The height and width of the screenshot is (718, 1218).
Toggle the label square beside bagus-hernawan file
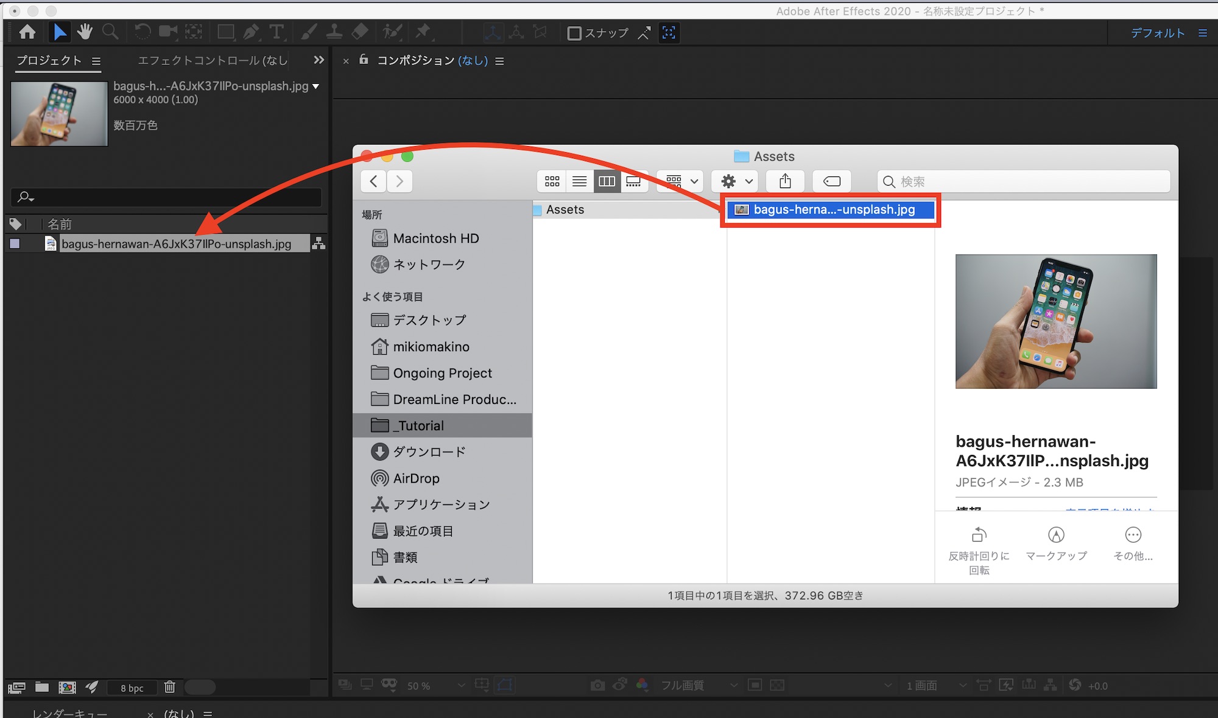(x=15, y=244)
